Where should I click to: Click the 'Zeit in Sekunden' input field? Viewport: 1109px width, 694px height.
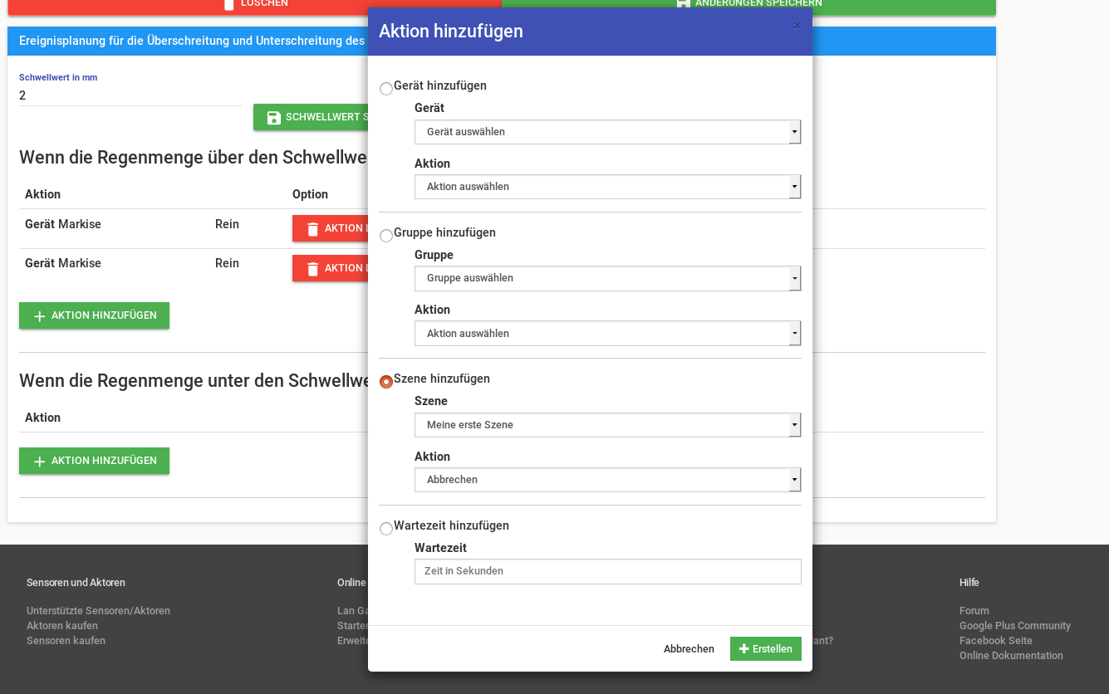pyautogui.click(x=607, y=571)
